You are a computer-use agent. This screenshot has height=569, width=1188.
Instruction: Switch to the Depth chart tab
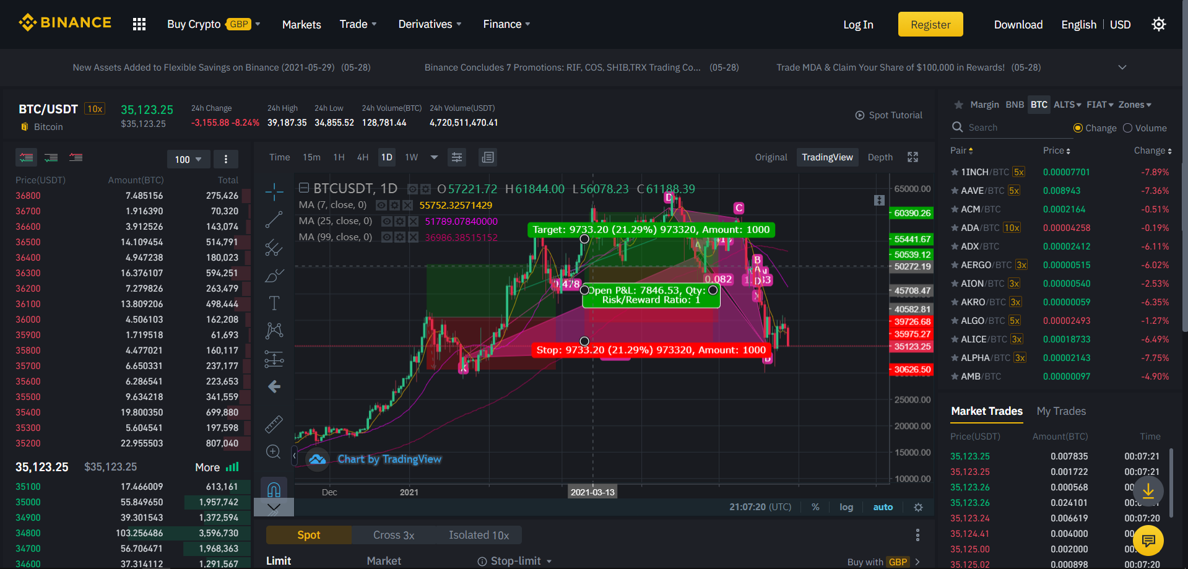pyautogui.click(x=880, y=157)
